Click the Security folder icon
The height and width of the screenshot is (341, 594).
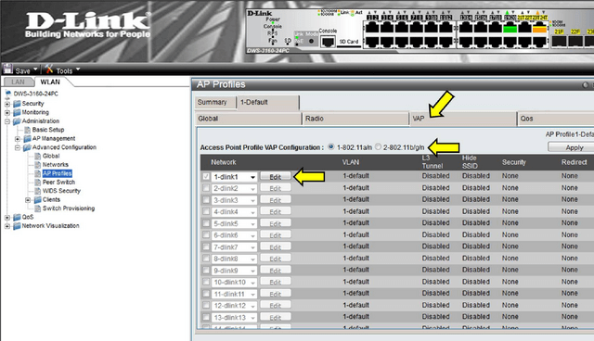pyautogui.click(x=17, y=104)
